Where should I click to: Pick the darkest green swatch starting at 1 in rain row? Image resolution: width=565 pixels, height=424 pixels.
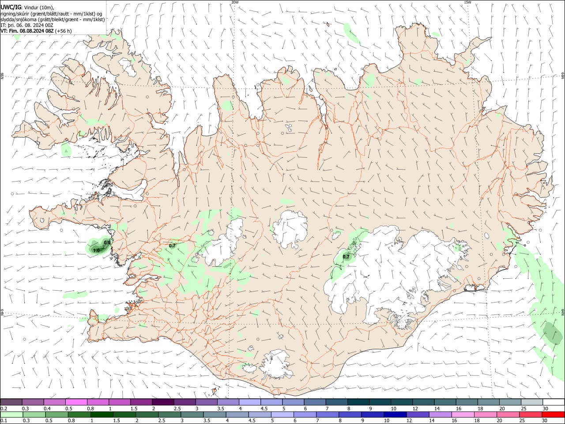[102, 415]
